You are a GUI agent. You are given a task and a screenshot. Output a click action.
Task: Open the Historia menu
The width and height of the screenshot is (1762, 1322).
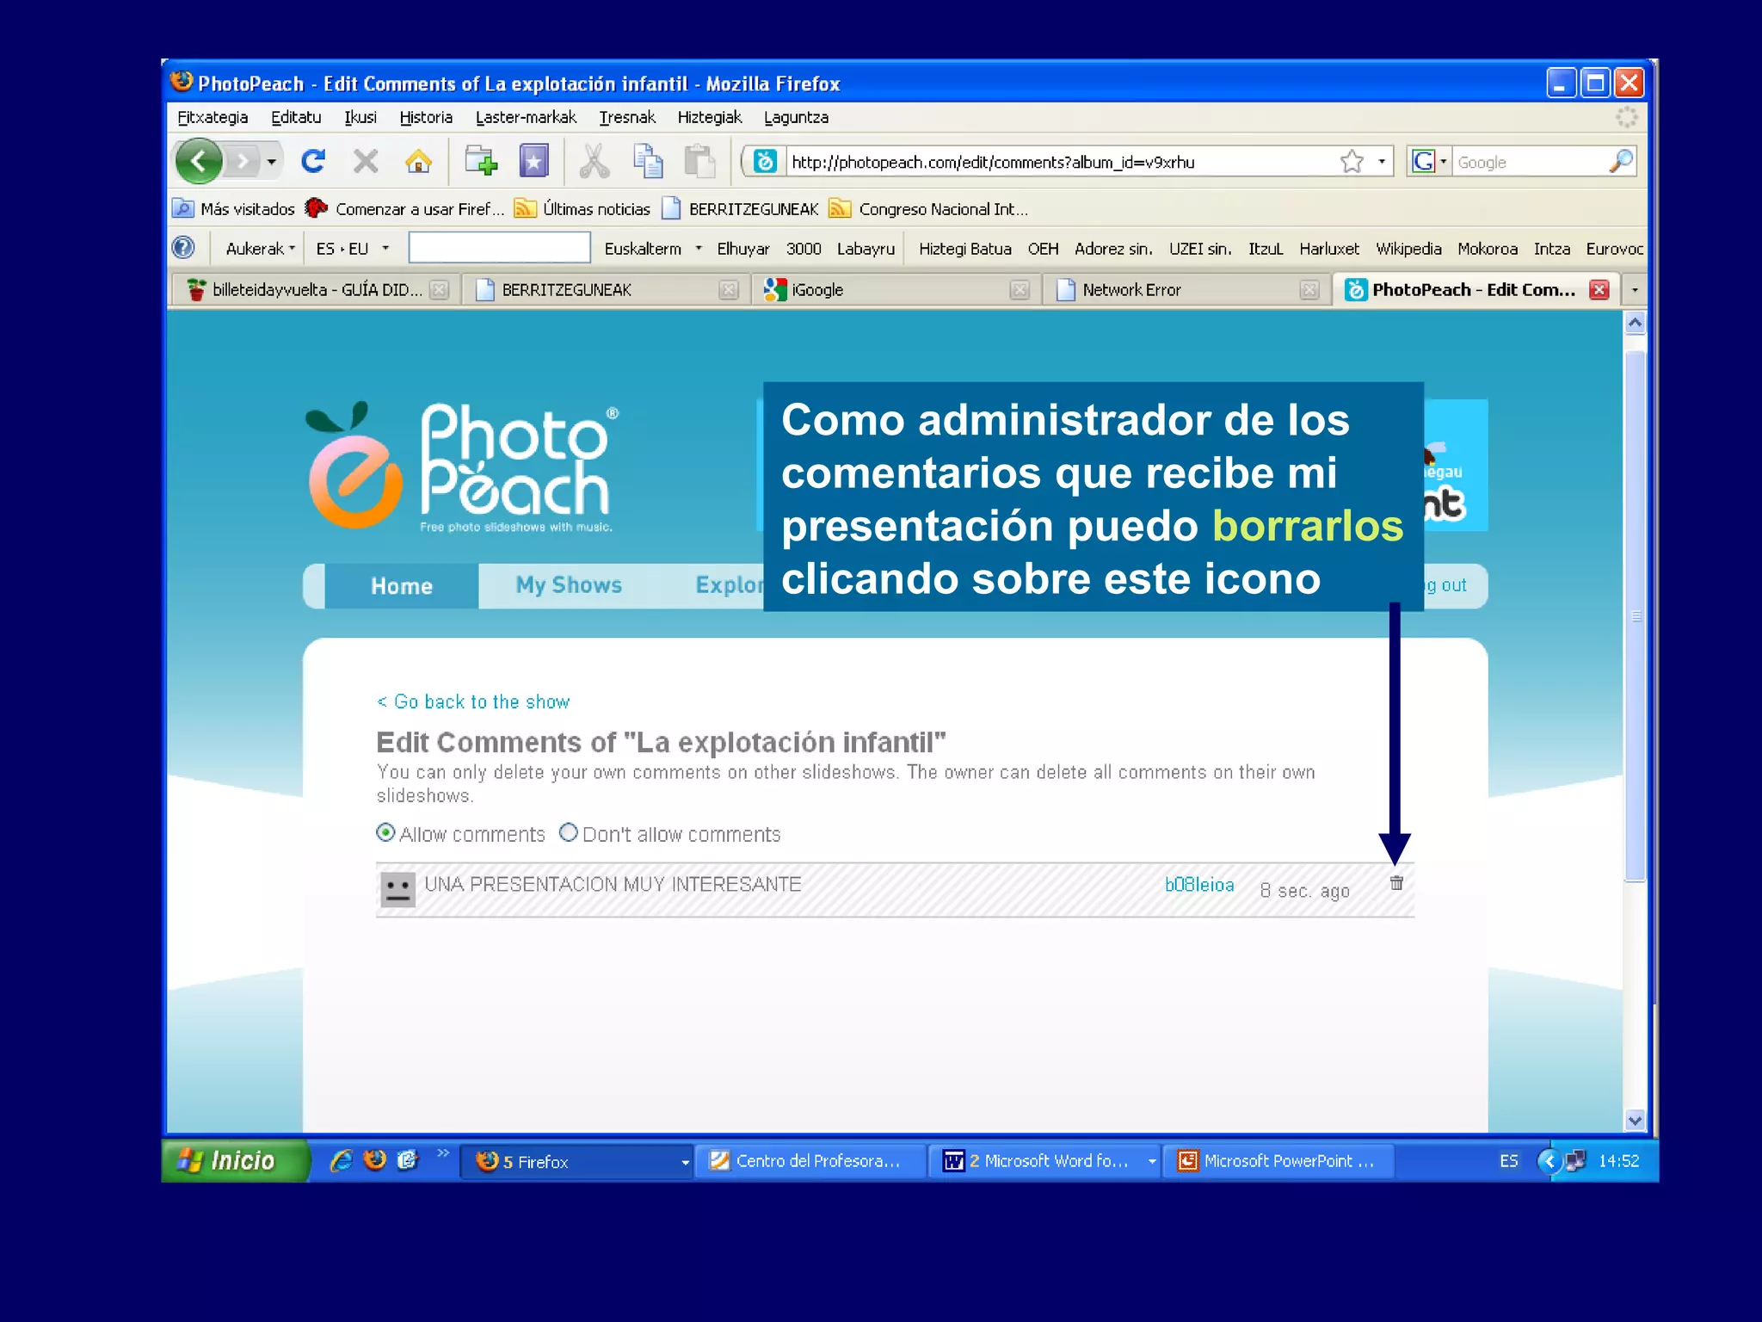(426, 117)
